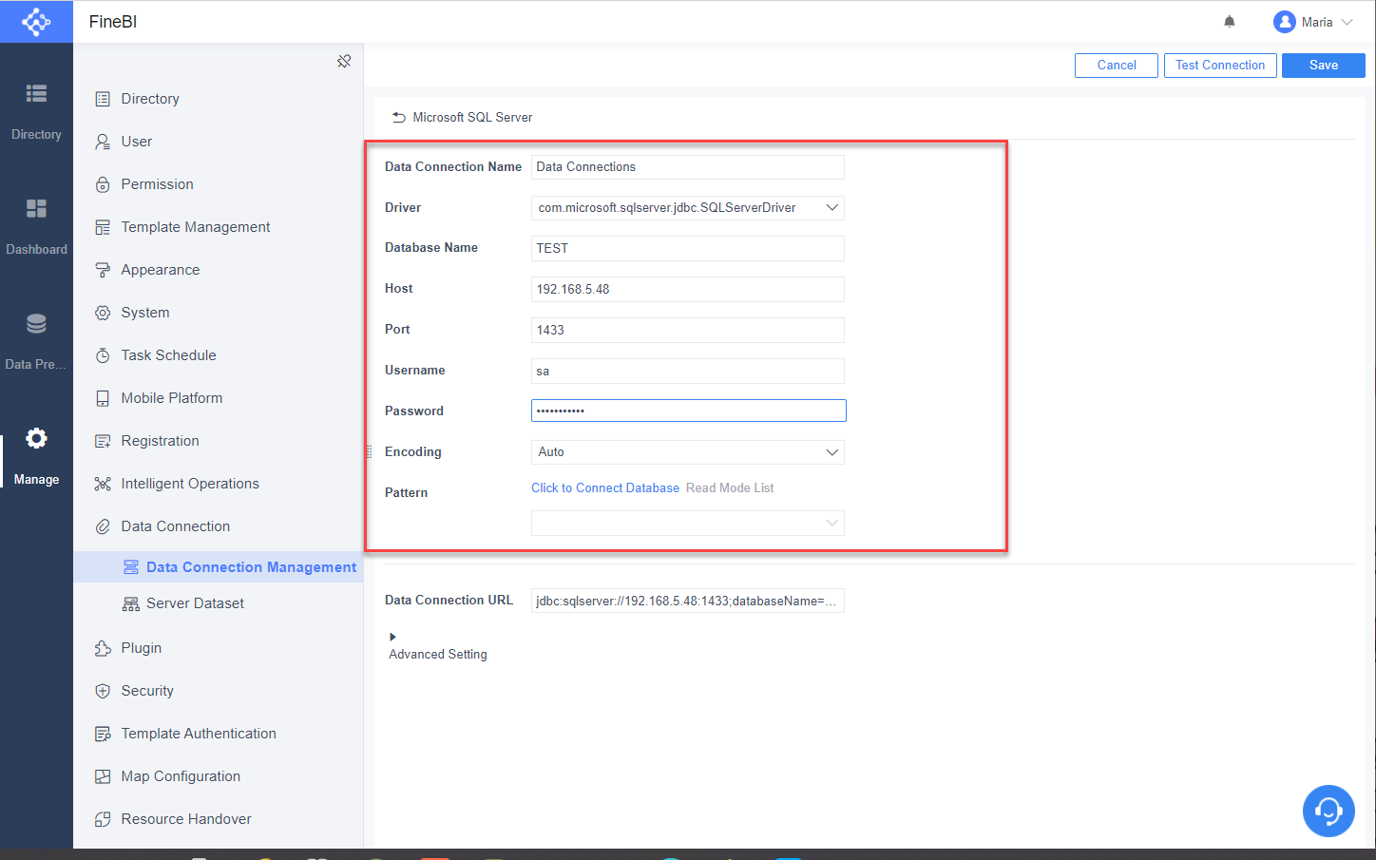The width and height of the screenshot is (1376, 860).
Task: Open the Maria user account dropdown
Action: pyautogui.click(x=1313, y=21)
